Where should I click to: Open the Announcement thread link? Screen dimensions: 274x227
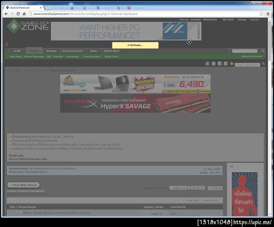pyautogui.click(x=53, y=168)
